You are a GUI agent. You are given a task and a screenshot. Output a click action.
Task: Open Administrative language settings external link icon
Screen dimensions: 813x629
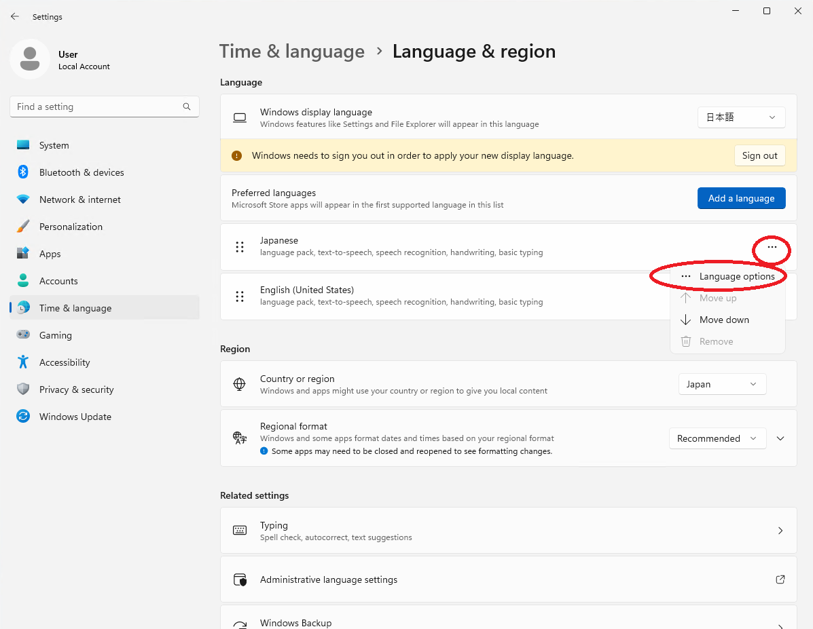click(x=780, y=579)
